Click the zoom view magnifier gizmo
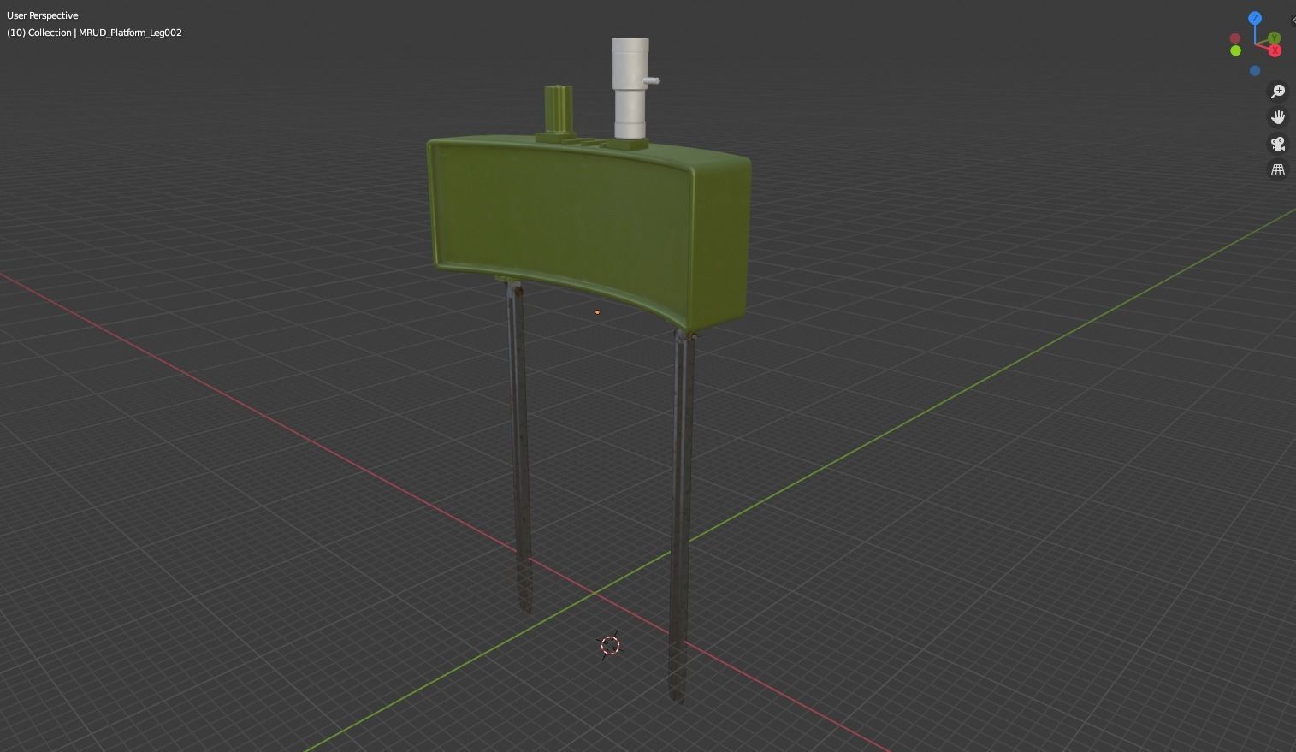The image size is (1296, 752). click(x=1278, y=92)
